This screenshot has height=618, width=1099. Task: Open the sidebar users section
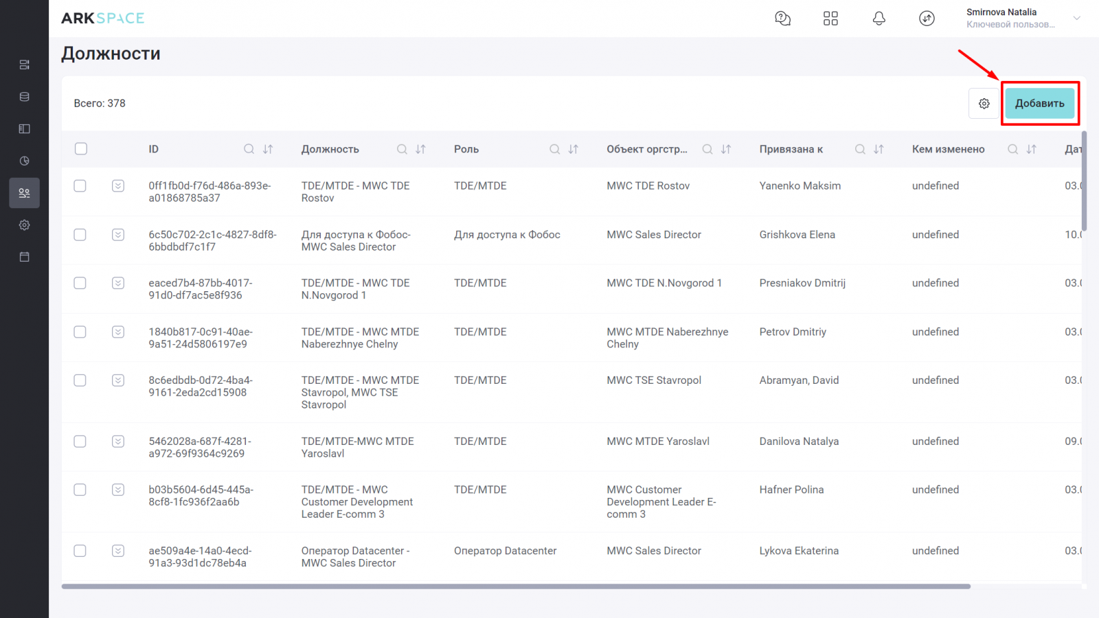pos(25,193)
